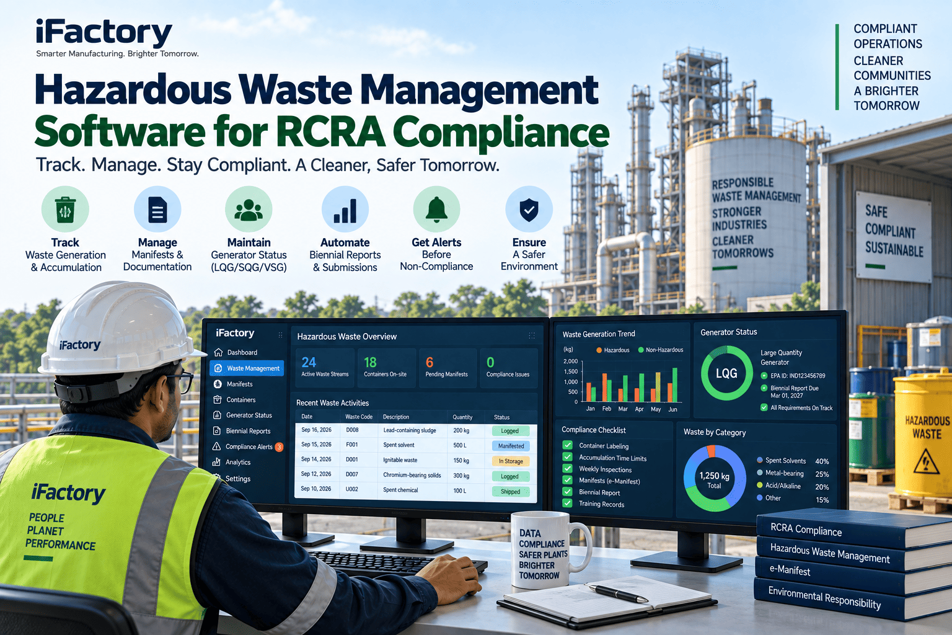The width and height of the screenshot is (952, 635).
Task: Click the orange Hazardous legend swatch
Action: [x=599, y=350]
